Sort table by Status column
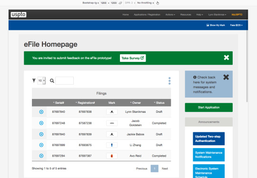 (x=159, y=103)
